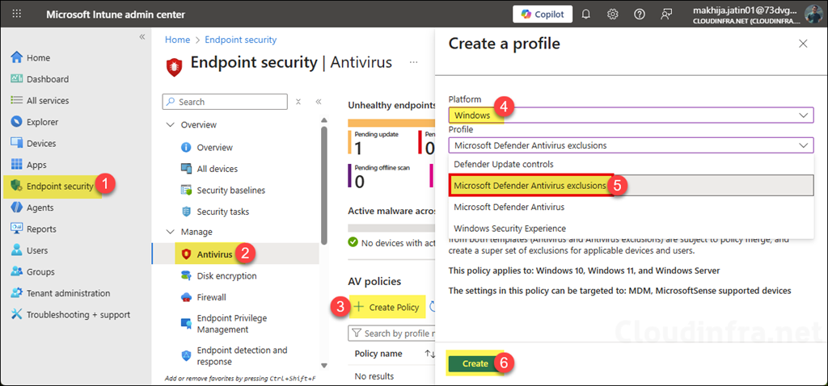Open Security tasks
This screenshot has width=828, height=386.
(223, 212)
